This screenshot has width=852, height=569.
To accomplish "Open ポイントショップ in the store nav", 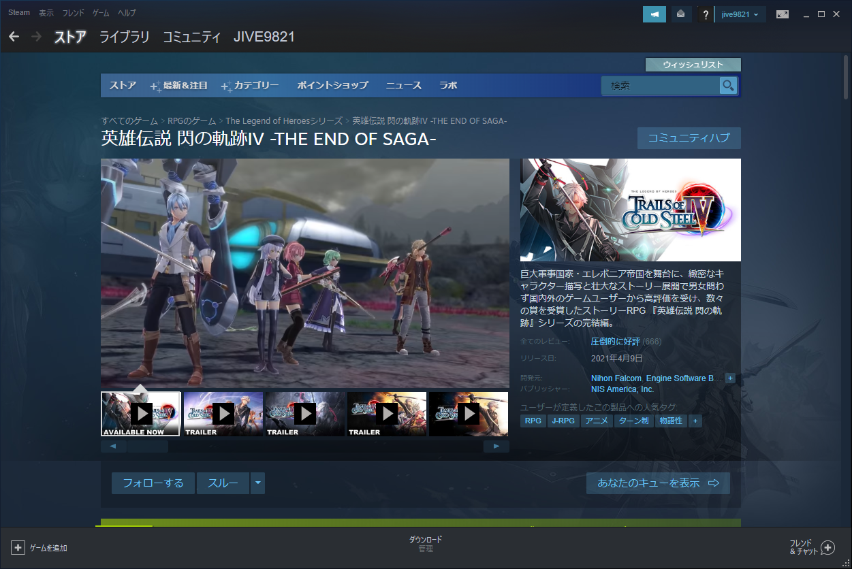I will (332, 86).
